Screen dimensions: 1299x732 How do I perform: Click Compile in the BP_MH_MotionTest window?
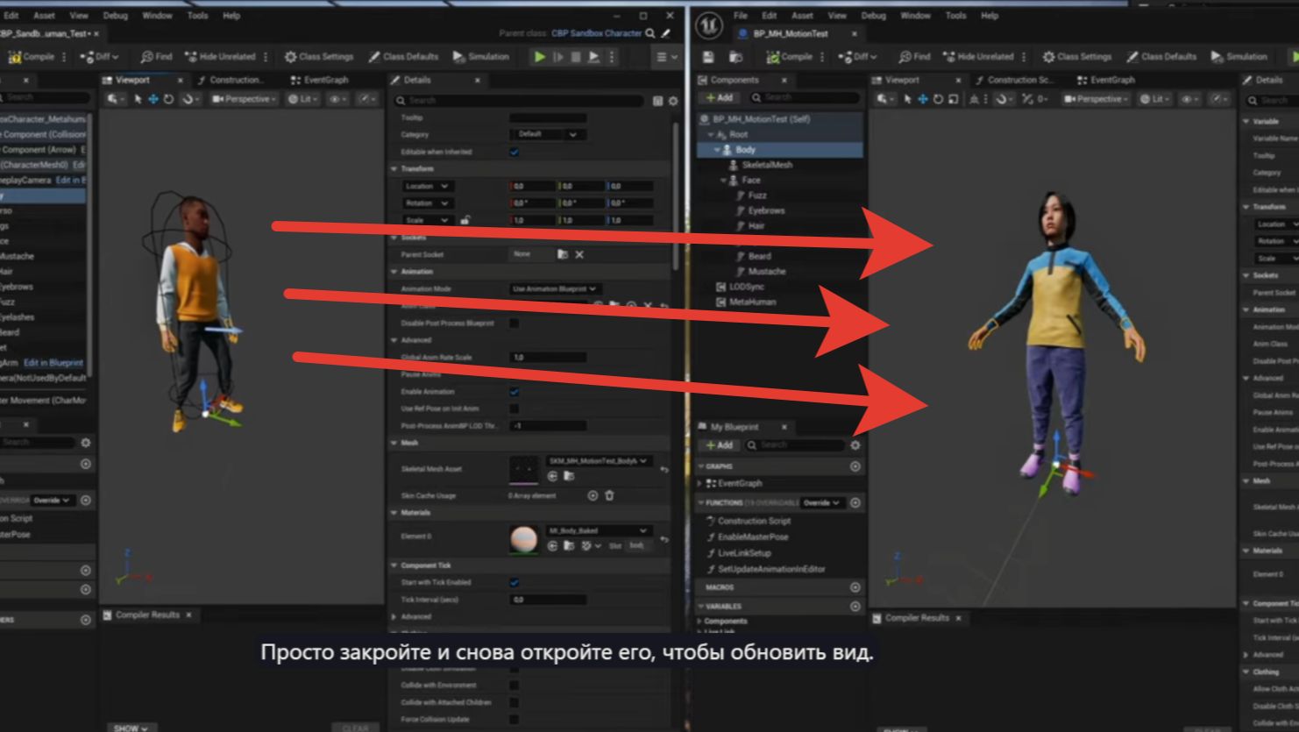tap(790, 57)
